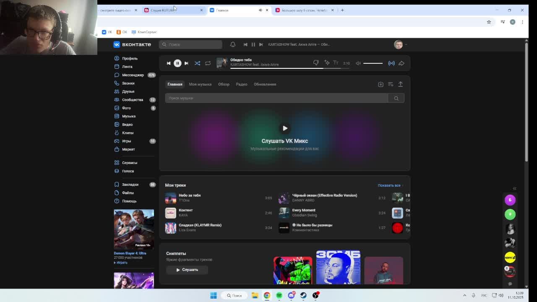Open Клипы in sidebar

(x=128, y=133)
